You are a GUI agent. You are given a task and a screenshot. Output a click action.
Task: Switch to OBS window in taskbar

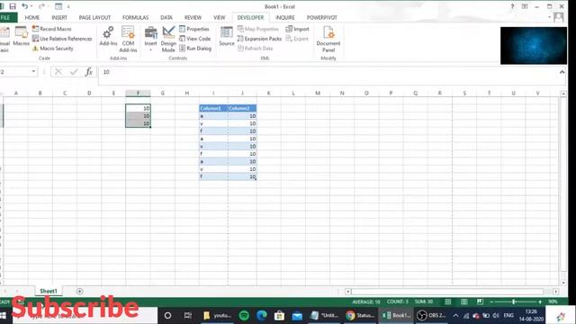pos(431,315)
